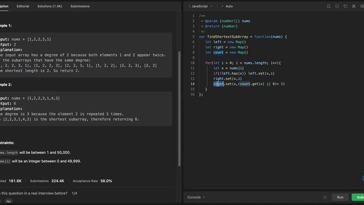Click 'The shortest length is 2' sentence

click(x=40, y=71)
